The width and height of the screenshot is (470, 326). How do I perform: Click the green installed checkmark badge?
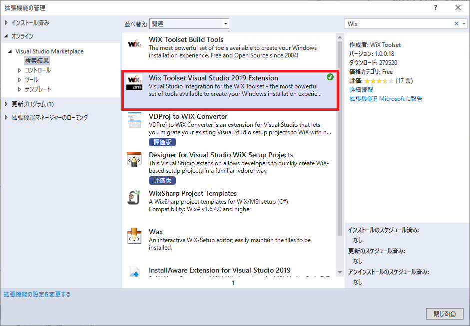(x=330, y=77)
